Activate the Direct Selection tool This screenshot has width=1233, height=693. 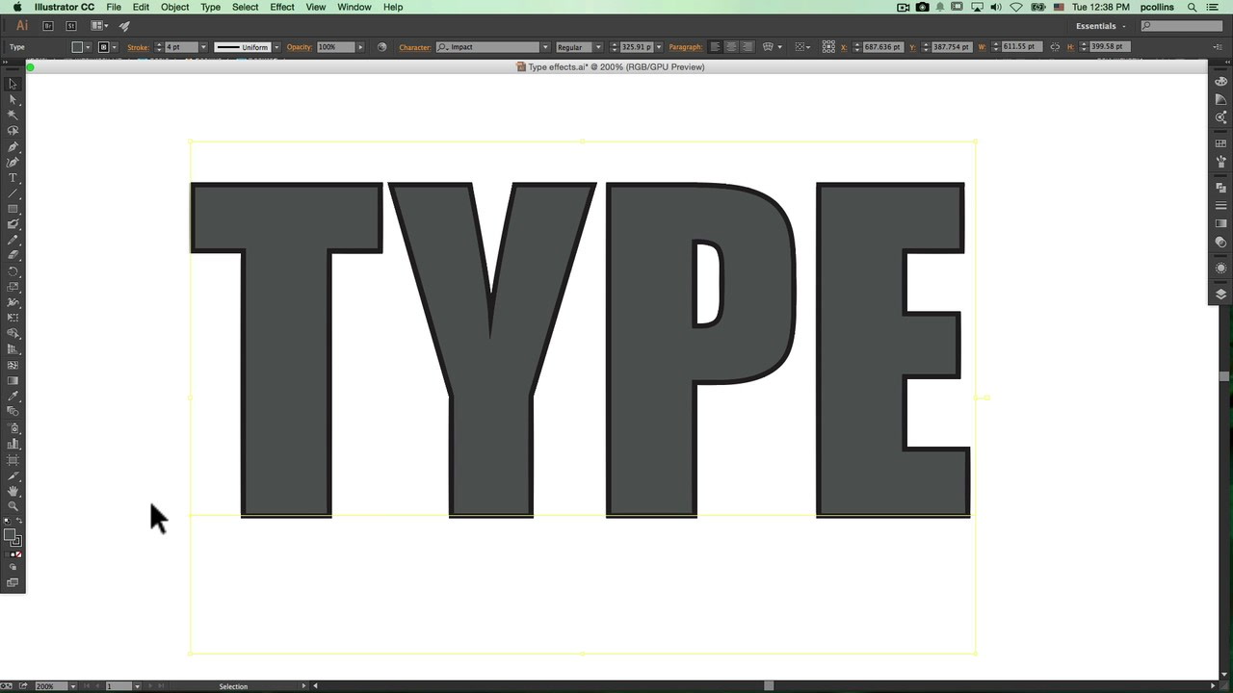[x=13, y=99]
